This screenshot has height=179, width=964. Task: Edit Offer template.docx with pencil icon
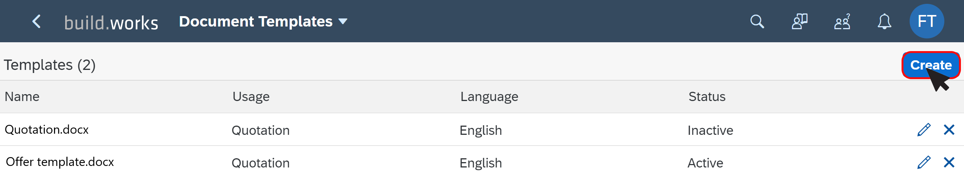pos(924,162)
